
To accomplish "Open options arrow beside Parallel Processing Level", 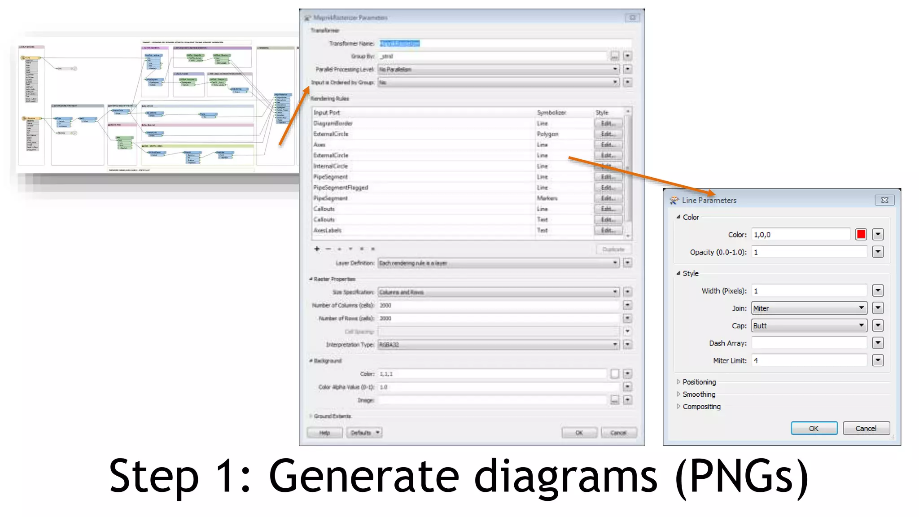I will [627, 69].
